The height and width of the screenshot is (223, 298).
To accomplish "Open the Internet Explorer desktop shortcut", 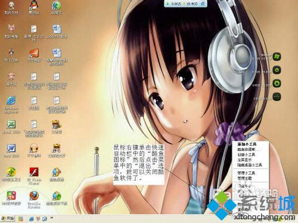I will [x=11, y=100].
